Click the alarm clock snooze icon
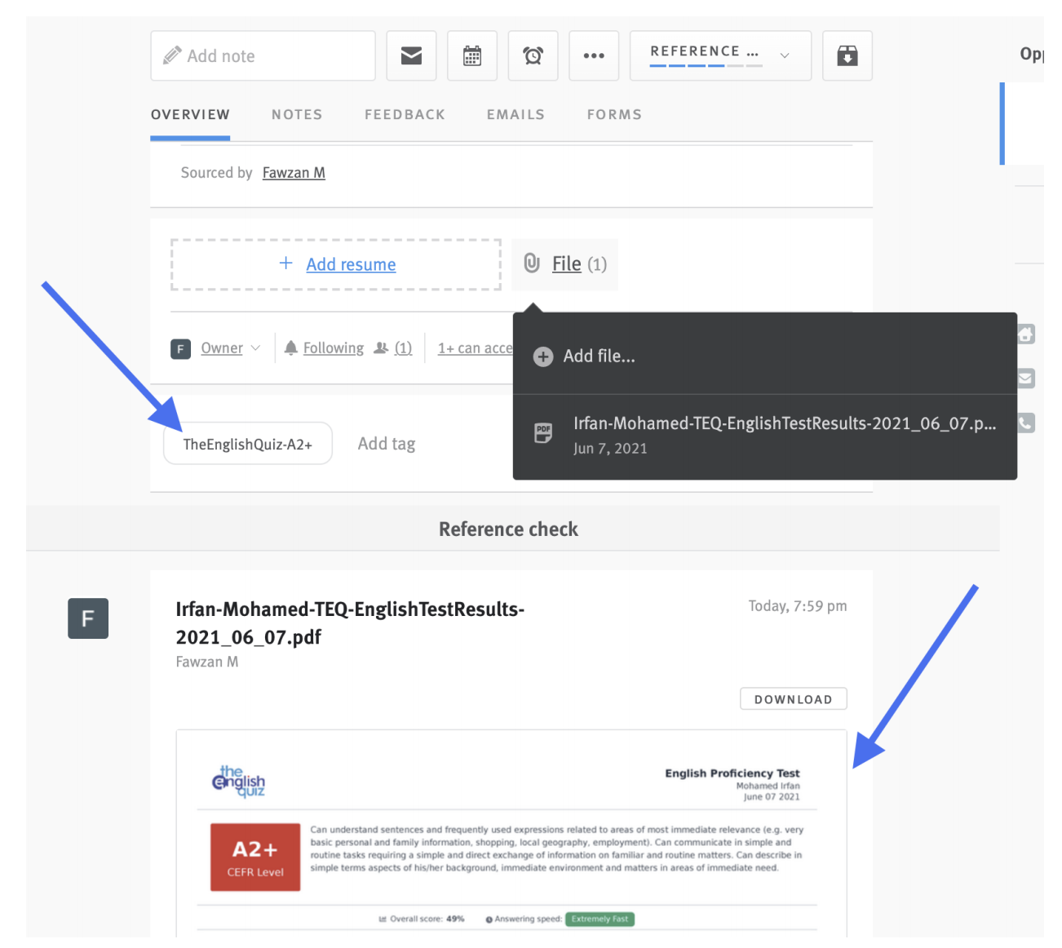The width and height of the screenshot is (1062, 948). click(x=533, y=55)
